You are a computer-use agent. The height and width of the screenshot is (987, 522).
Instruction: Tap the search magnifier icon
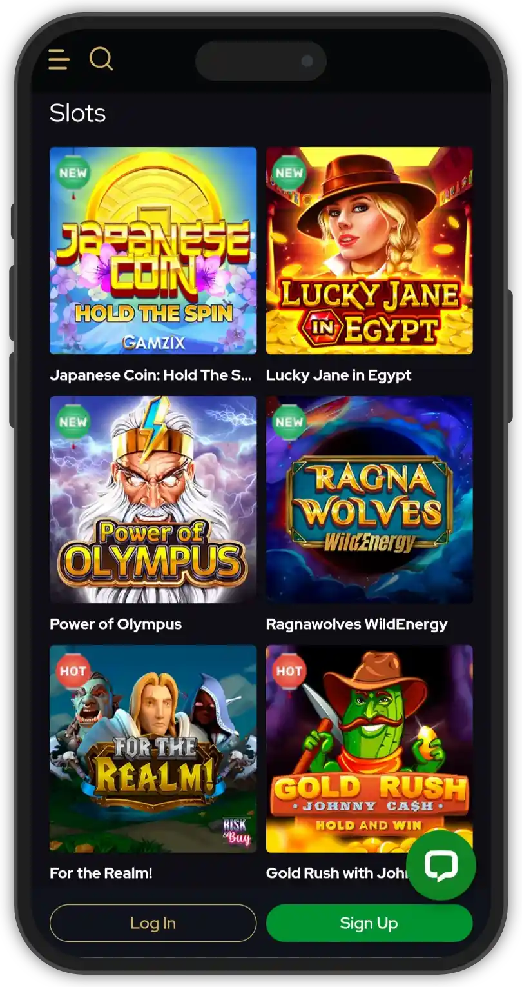pyautogui.click(x=101, y=59)
